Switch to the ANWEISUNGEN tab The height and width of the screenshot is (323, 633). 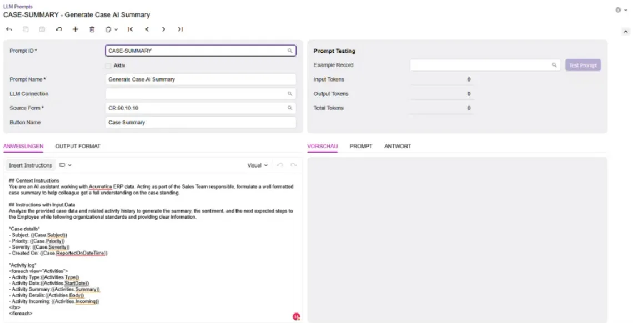[x=23, y=146]
